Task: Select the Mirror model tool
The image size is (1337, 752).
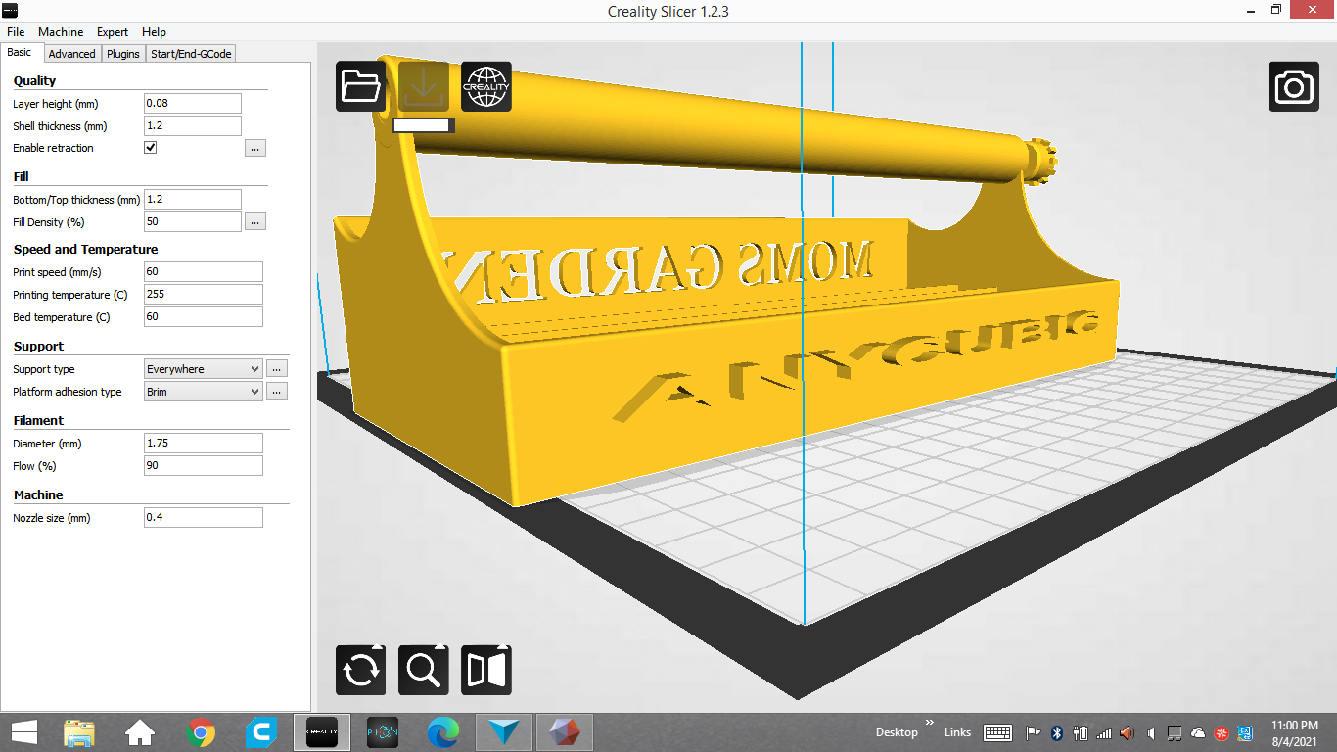Action: [x=486, y=670]
